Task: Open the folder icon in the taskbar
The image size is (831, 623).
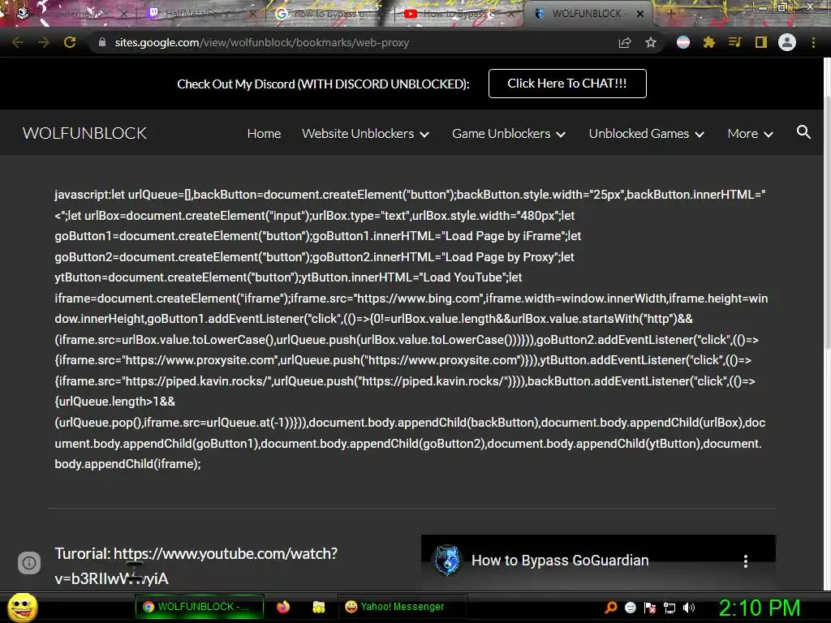Action: pos(318,607)
